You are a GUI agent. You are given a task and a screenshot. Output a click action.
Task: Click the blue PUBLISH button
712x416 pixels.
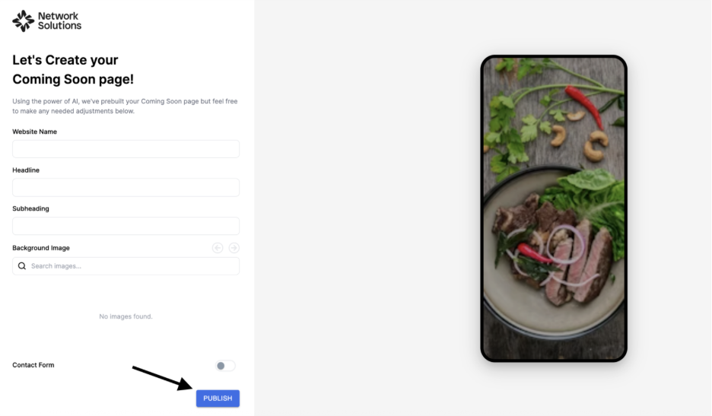tap(218, 399)
